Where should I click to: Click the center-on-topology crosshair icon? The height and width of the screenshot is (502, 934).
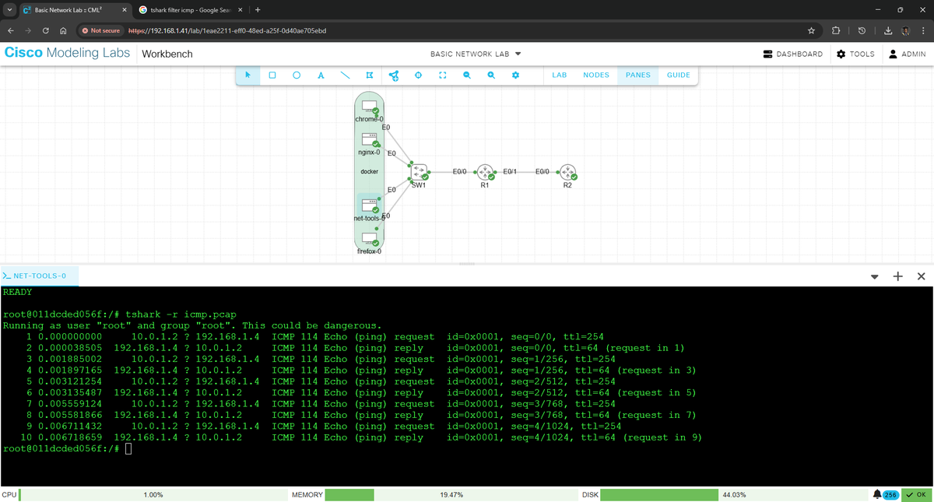418,75
